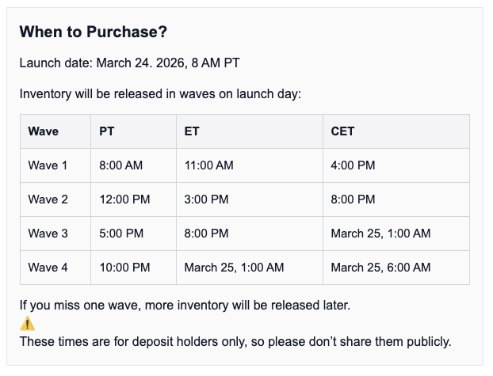493x376 pixels.
Task: Click the "When to Purchase?" heading
Action: (94, 32)
